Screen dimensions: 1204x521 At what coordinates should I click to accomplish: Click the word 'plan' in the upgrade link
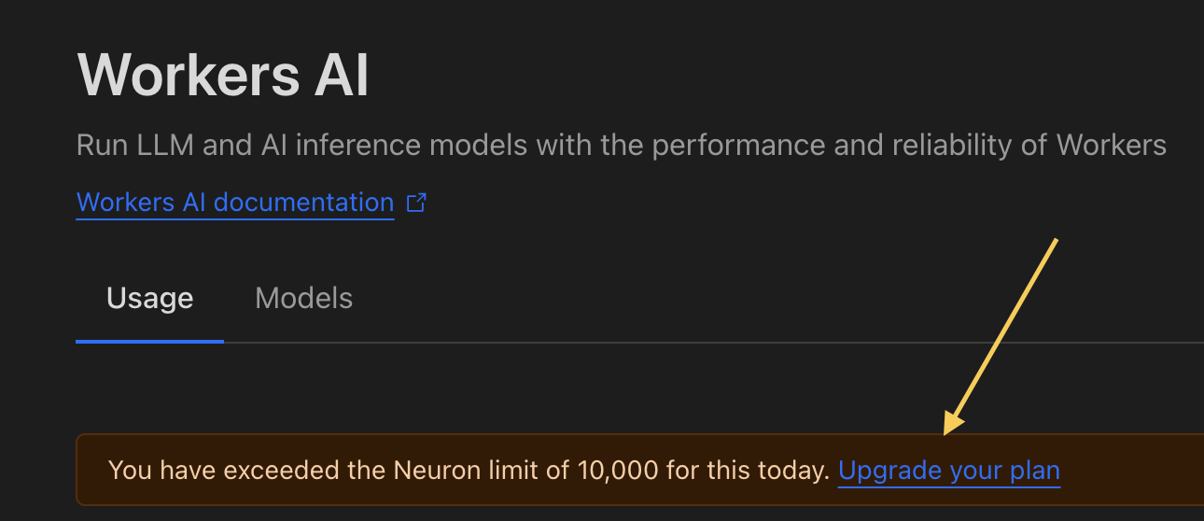point(1035,470)
